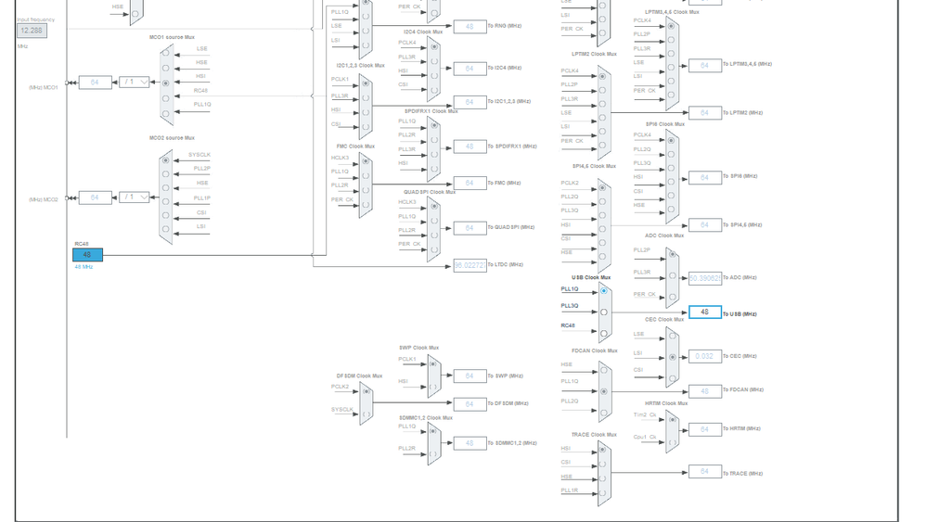Click the To CEC (MHz) 0.032 box
The width and height of the screenshot is (926, 522).
coord(704,356)
